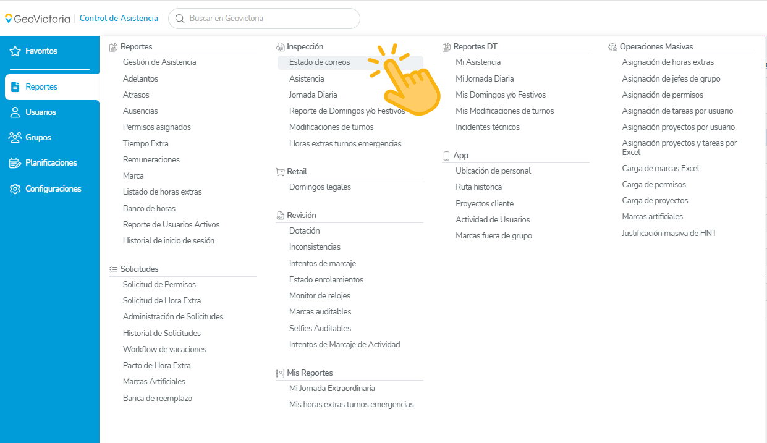Click the Operaciones Masivas section icon

pyautogui.click(x=612, y=47)
